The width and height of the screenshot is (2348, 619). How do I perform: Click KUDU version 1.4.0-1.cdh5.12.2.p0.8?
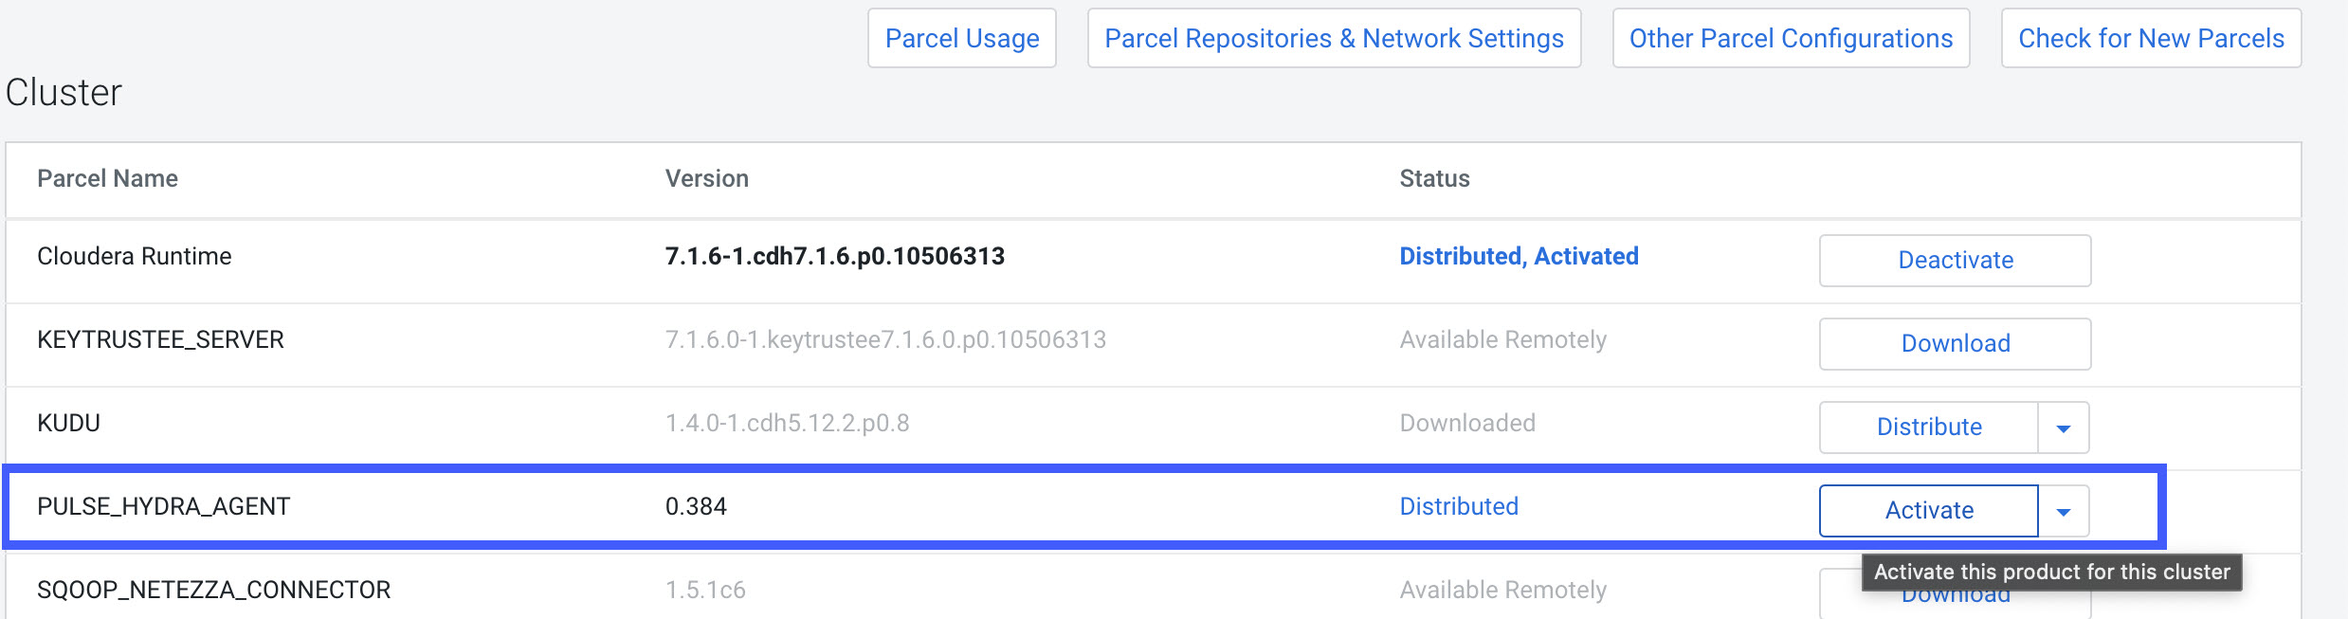click(x=787, y=423)
